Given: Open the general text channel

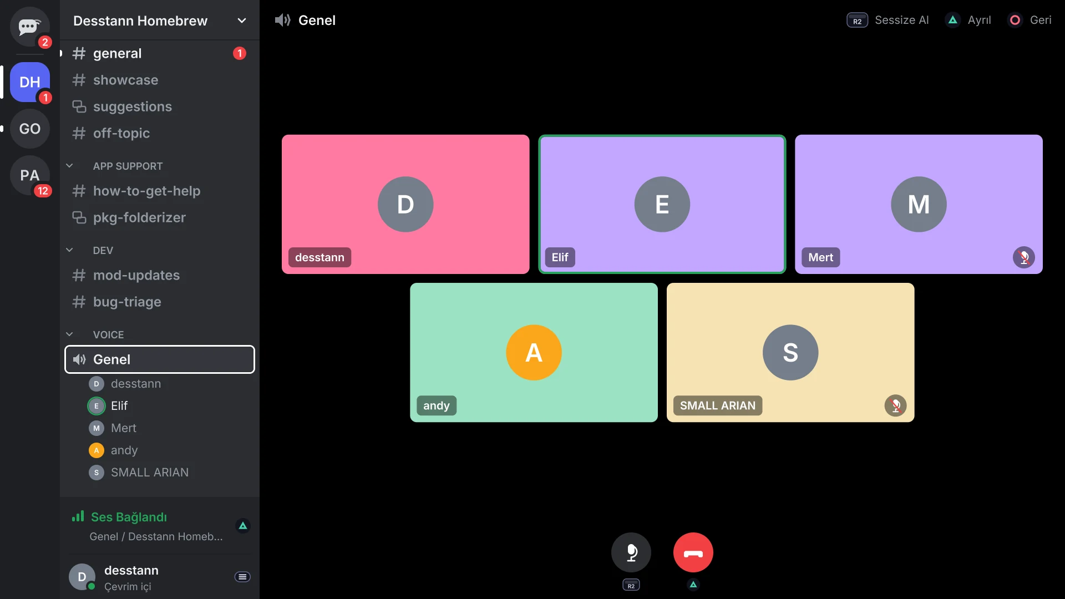Looking at the screenshot, I should [160, 53].
